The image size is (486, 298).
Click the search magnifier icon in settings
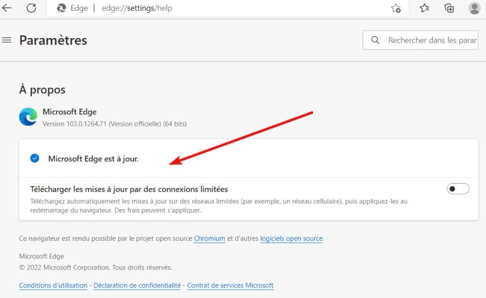(375, 40)
